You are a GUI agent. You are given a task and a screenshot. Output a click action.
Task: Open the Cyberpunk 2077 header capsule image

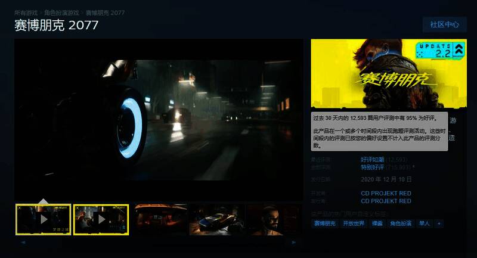tap(388, 73)
